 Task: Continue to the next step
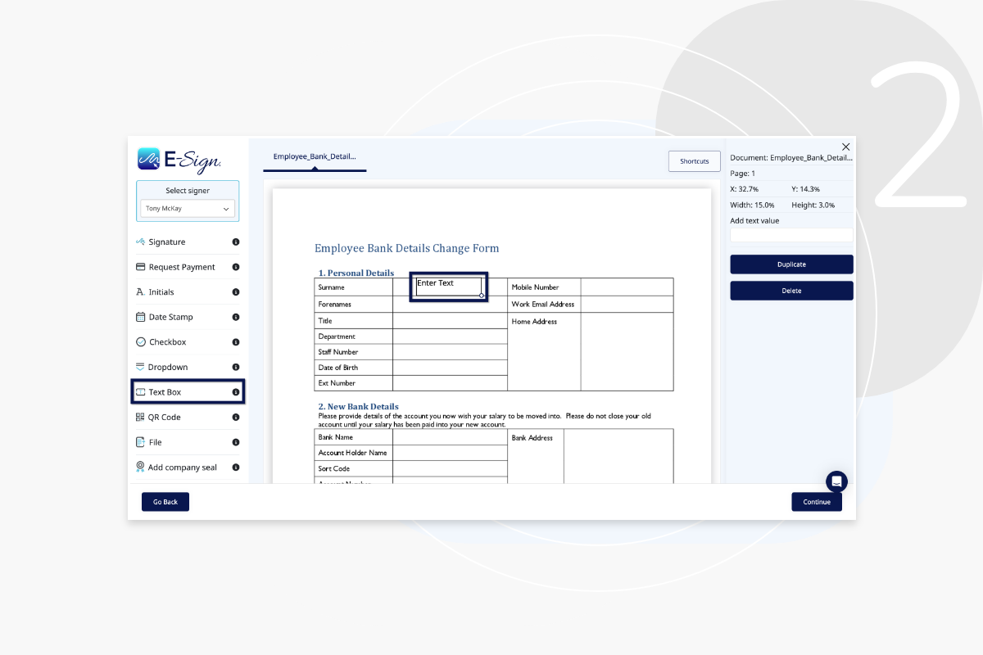(x=817, y=502)
